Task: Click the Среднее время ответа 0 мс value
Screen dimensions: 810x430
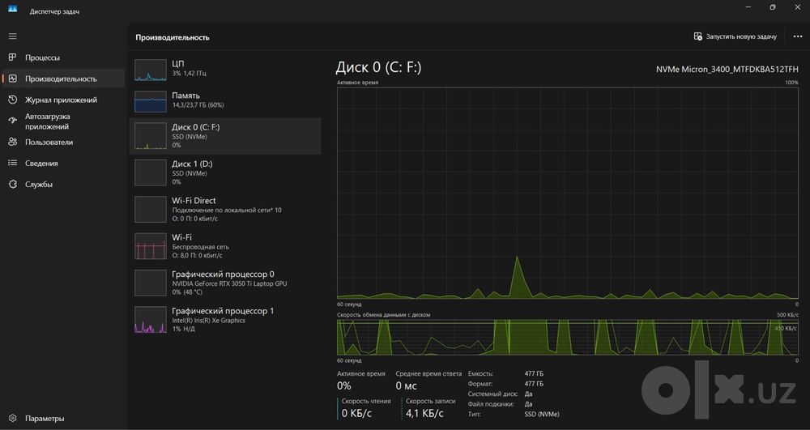Action: pos(406,386)
